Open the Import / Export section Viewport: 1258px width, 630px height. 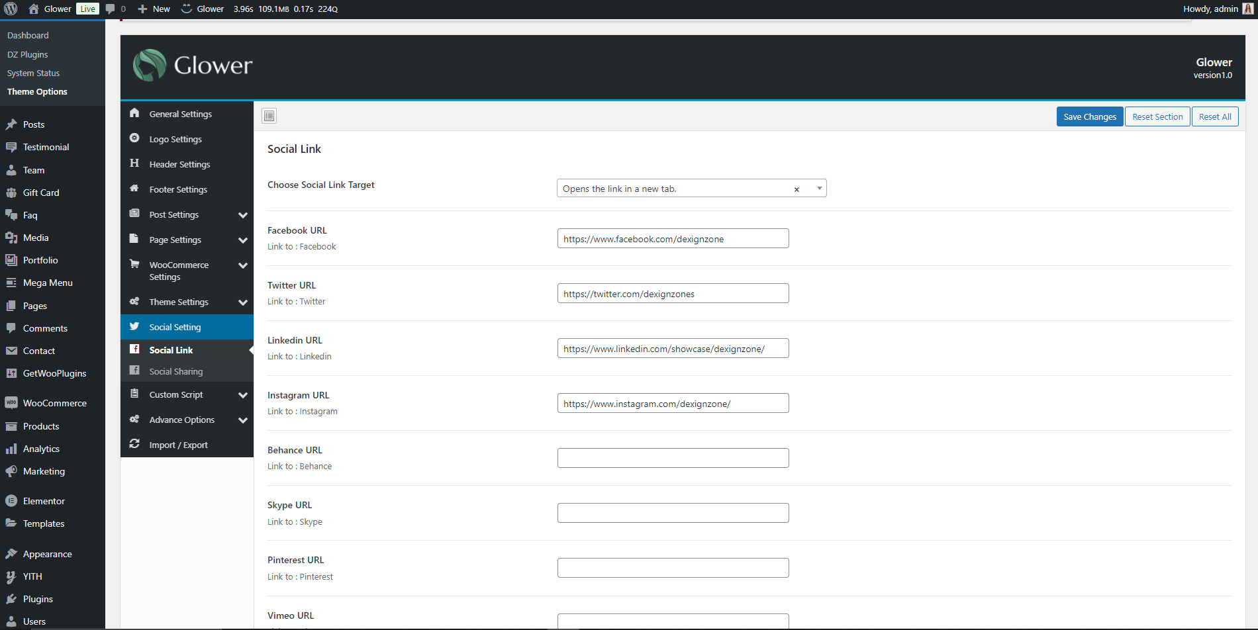click(178, 445)
